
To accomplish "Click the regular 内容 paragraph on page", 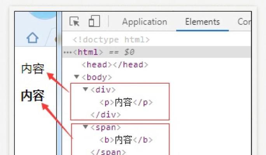I will tap(33, 69).
